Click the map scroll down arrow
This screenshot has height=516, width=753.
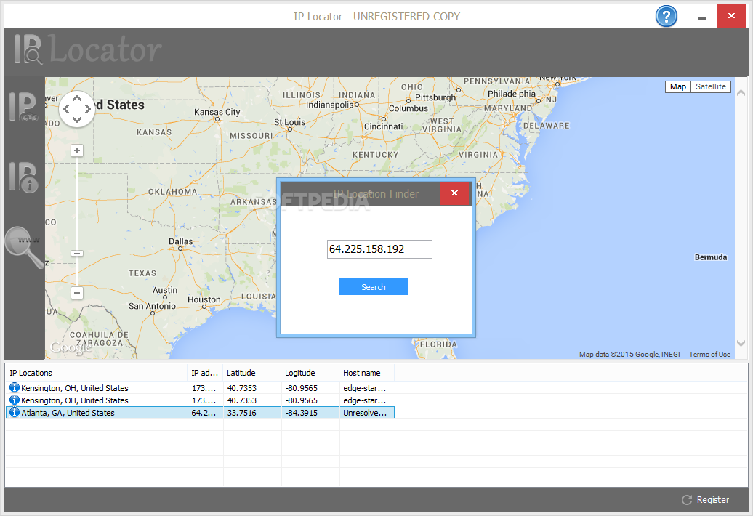[x=741, y=343]
